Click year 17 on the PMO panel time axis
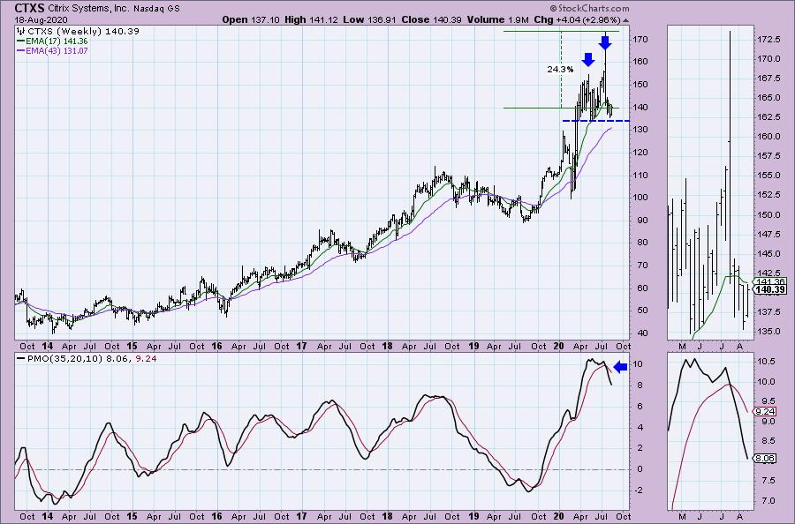This screenshot has height=524, width=795. point(302,516)
